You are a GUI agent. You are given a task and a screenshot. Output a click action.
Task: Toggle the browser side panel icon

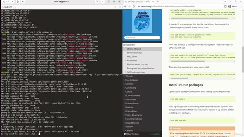[225, 6]
